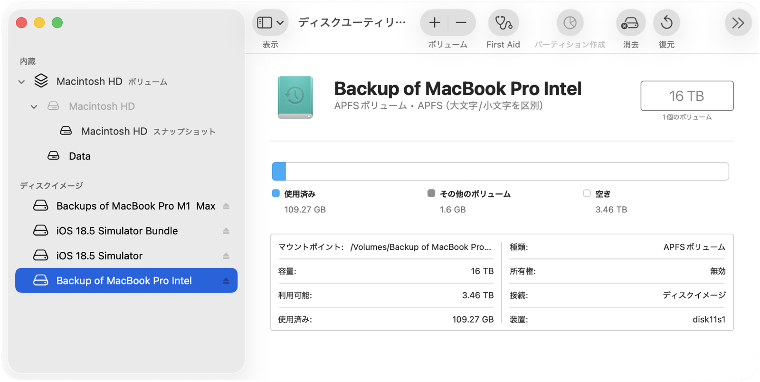Image resolution: width=760 pixels, height=382 pixels.
Task: Click the First Aid stethoscope icon
Action: 503,23
